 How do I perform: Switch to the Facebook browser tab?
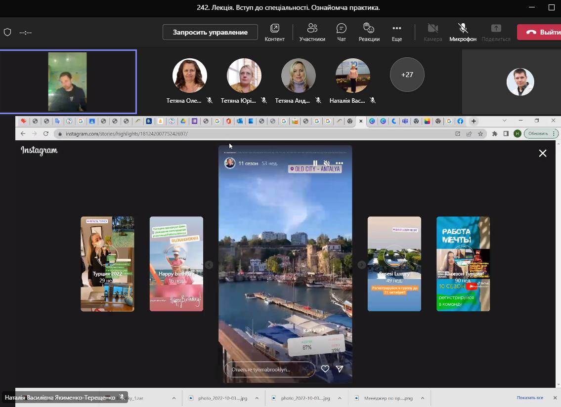tap(460, 121)
